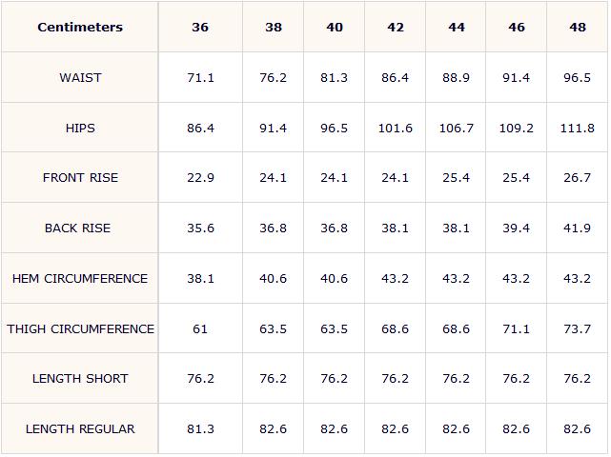The width and height of the screenshot is (611, 457).
Task: Click the THIGH CIRCUMFERENCE row label
Action: (80, 328)
